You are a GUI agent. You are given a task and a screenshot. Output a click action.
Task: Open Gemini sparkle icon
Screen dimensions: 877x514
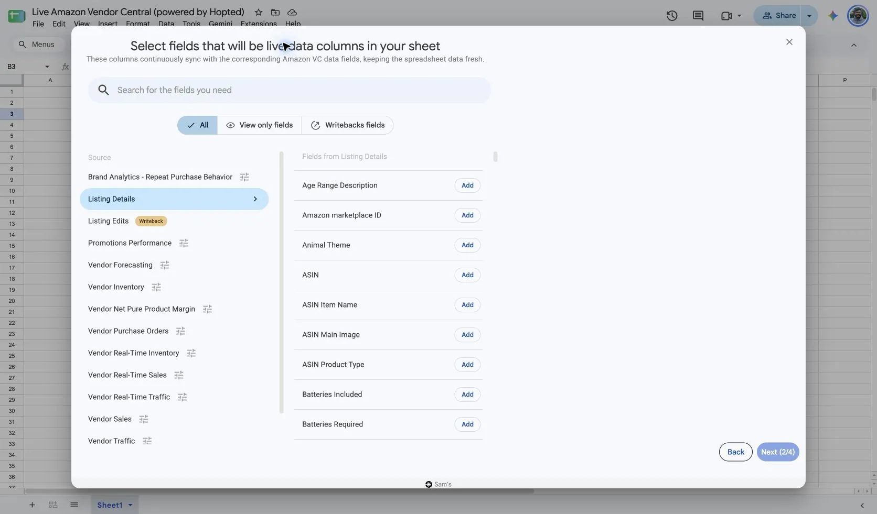[x=833, y=16]
